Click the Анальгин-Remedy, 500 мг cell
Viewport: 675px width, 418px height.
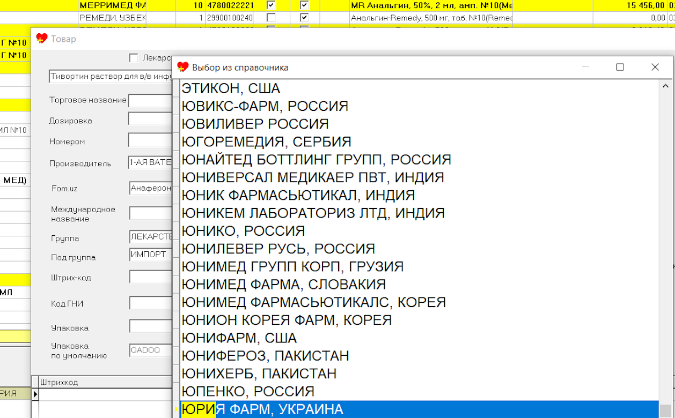click(430, 17)
